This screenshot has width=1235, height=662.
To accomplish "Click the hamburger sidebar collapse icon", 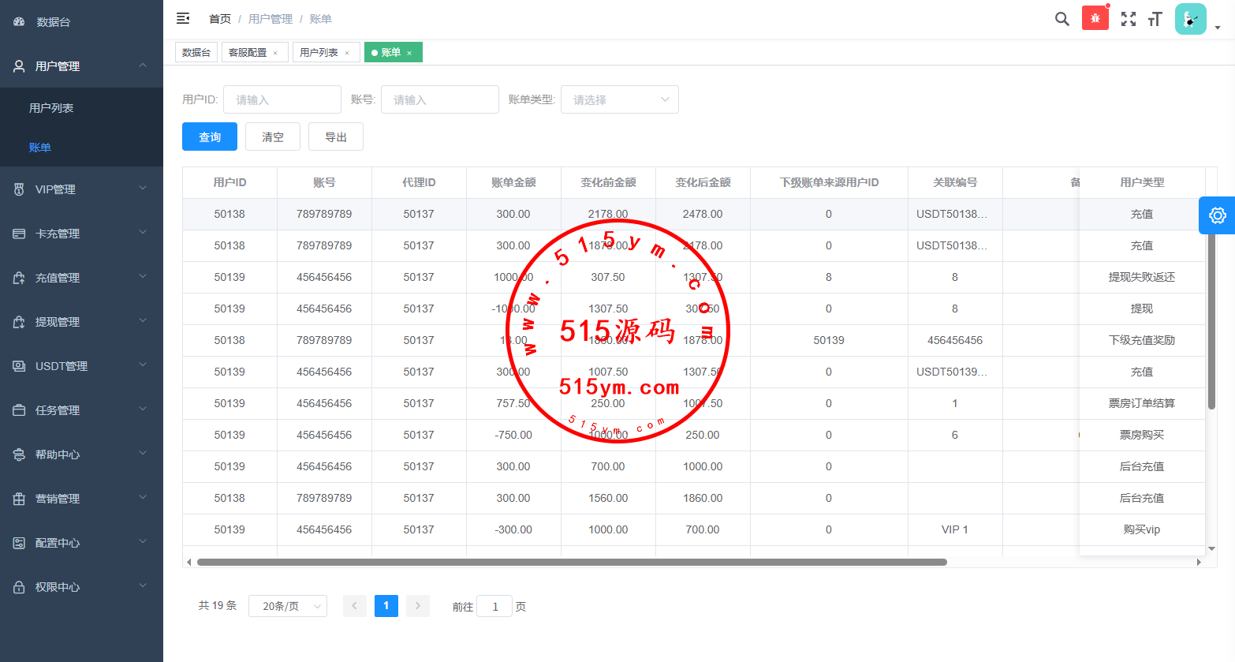I will coord(183,18).
